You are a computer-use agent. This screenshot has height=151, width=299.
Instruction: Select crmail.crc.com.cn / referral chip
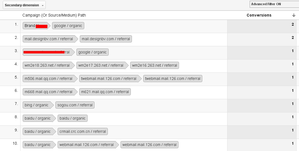pyautogui.click(x=83, y=131)
